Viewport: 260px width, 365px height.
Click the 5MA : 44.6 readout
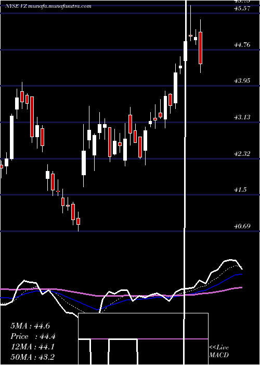(30, 326)
